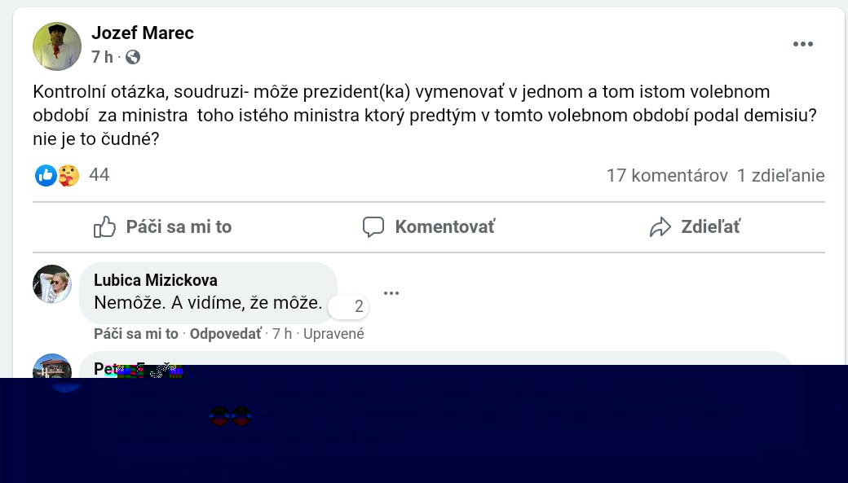The width and height of the screenshot is (848, 483).
Task: Like Lubica's comment via Páči sa mi to
Action: [135, 334]
